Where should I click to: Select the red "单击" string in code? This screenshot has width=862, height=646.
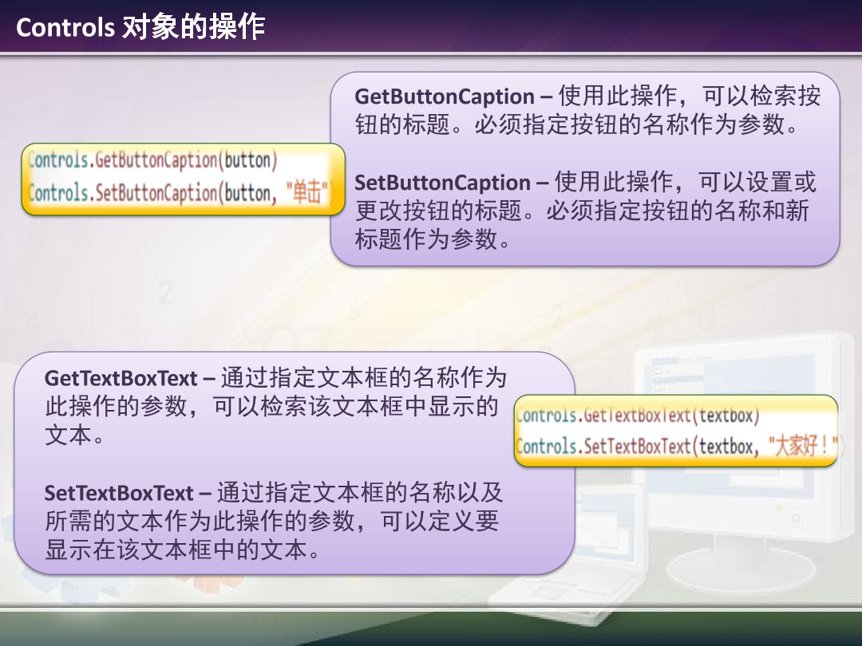tap(306, 193)
